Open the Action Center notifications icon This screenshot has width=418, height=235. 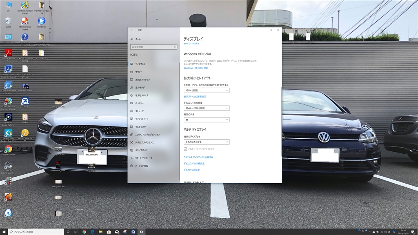point(413,232)
